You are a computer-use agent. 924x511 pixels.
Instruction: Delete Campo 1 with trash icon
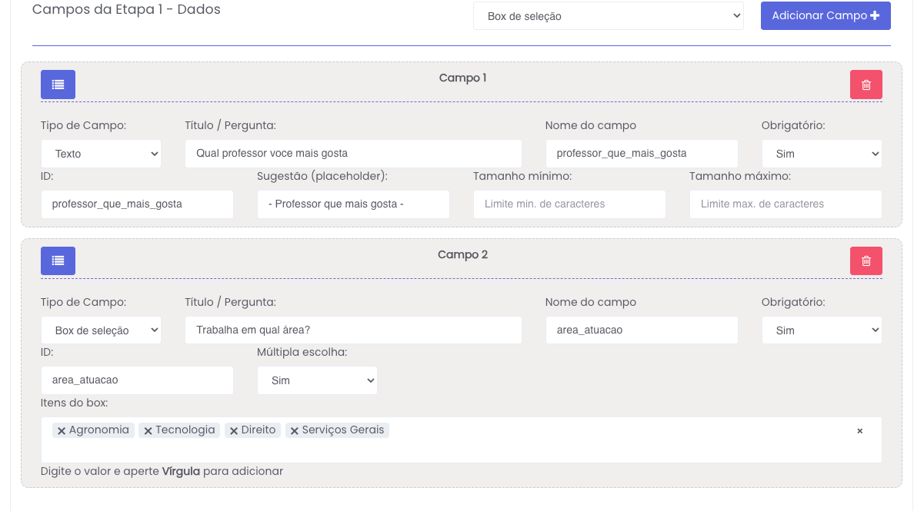tap(866, 85)
